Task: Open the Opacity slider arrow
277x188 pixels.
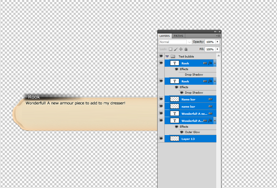Action: coord(218,42)
